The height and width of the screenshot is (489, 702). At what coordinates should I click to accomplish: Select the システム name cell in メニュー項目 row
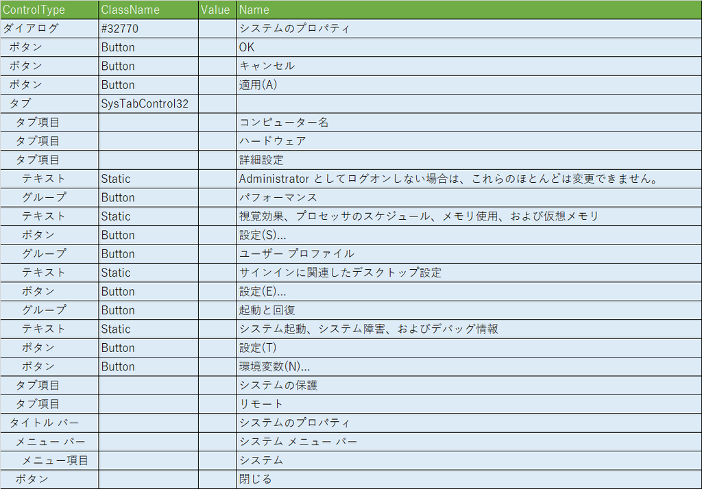(469, 461)
